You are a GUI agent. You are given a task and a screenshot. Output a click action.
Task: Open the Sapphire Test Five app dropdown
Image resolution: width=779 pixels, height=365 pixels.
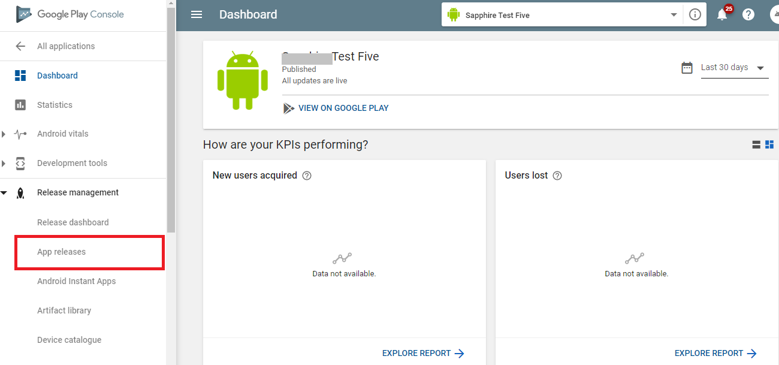pyautogui.click(x=561, y=15)
